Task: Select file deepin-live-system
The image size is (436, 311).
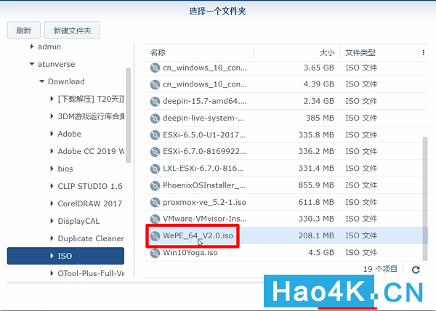Action: tap(203, 118)
